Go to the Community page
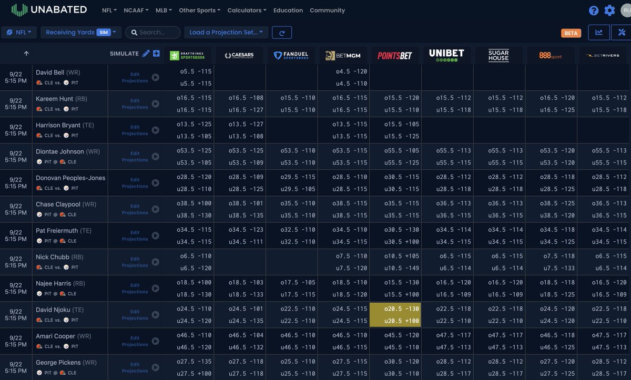This screenshot has width=631, height=380. point(327,10)
